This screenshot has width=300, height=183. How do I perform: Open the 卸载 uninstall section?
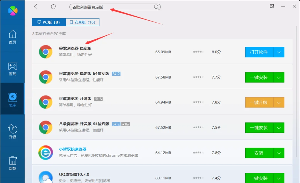click(x=12, y=163)
